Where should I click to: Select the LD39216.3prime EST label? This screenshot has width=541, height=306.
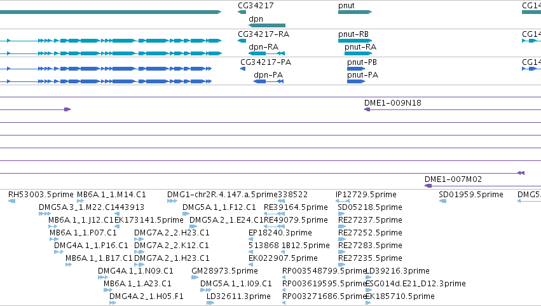[x=397, y=271]
